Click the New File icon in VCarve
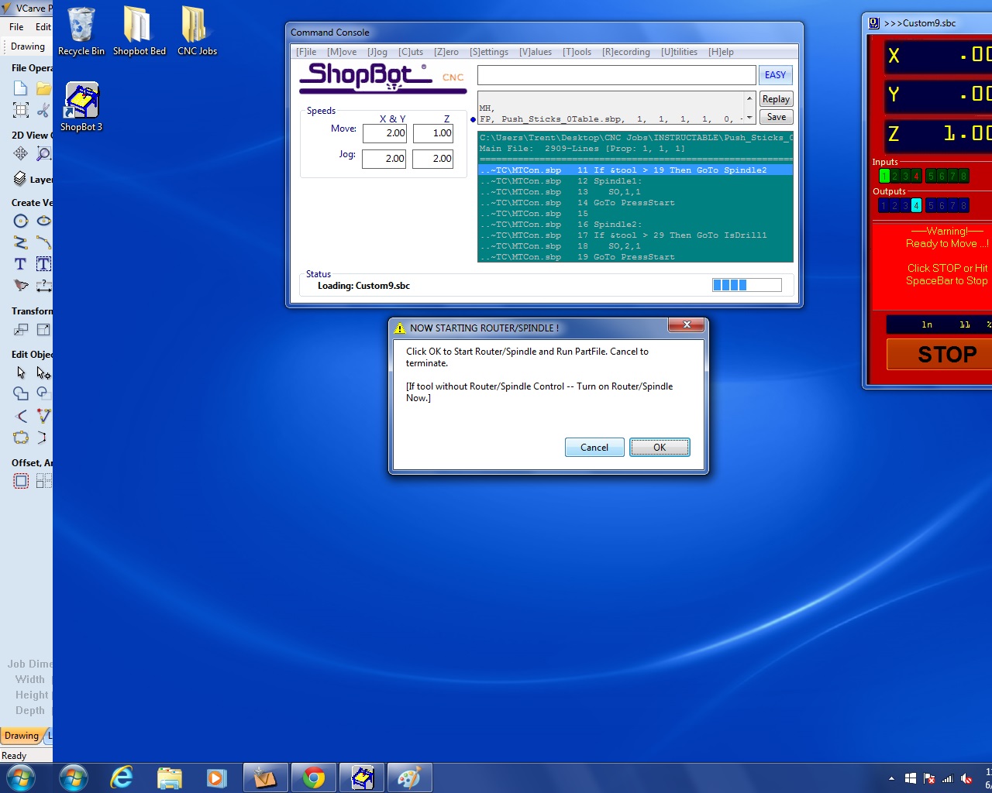 coord(21,88)
